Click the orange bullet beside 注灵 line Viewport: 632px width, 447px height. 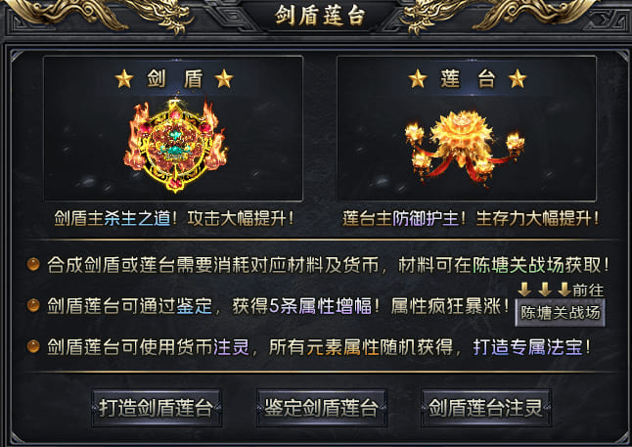pos(33,346)
